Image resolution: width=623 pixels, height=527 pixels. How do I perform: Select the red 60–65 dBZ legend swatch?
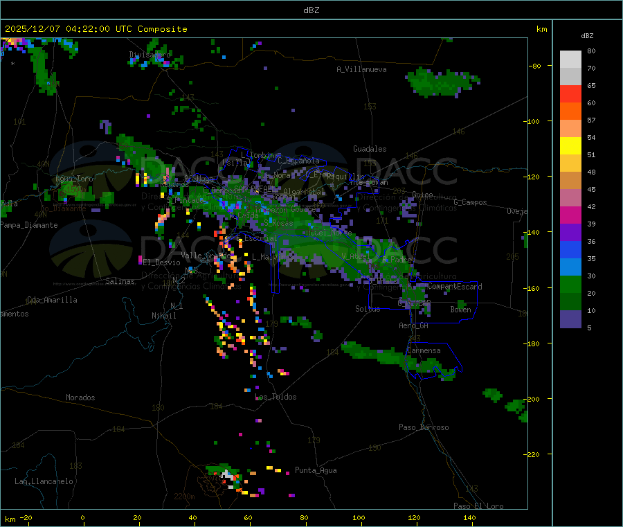[x=570, y=93]
